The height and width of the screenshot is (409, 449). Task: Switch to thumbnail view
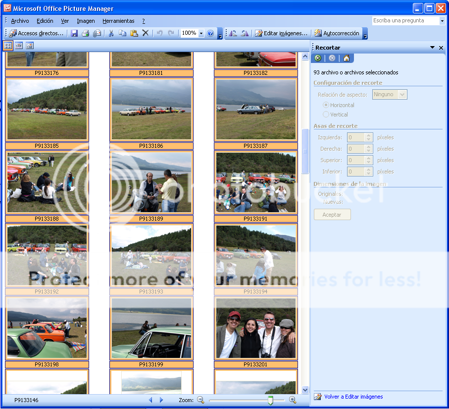pos(8,45)
